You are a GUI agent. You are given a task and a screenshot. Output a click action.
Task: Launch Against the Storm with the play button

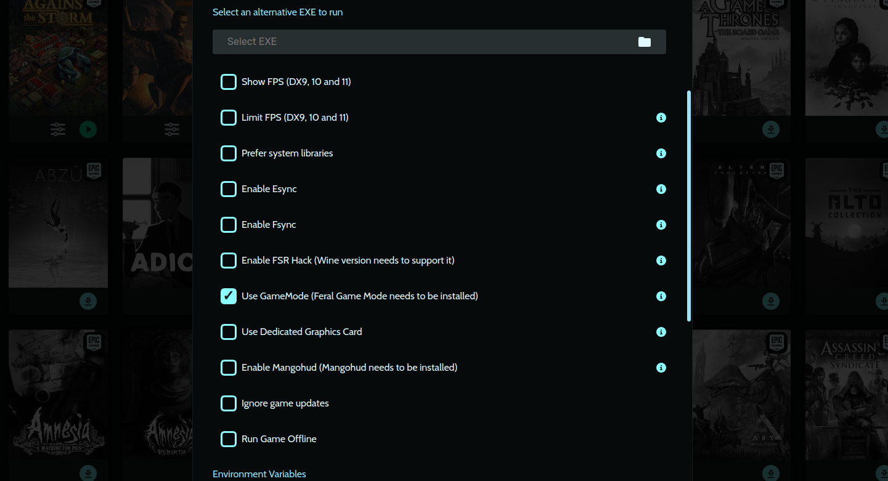pos(88,129)
